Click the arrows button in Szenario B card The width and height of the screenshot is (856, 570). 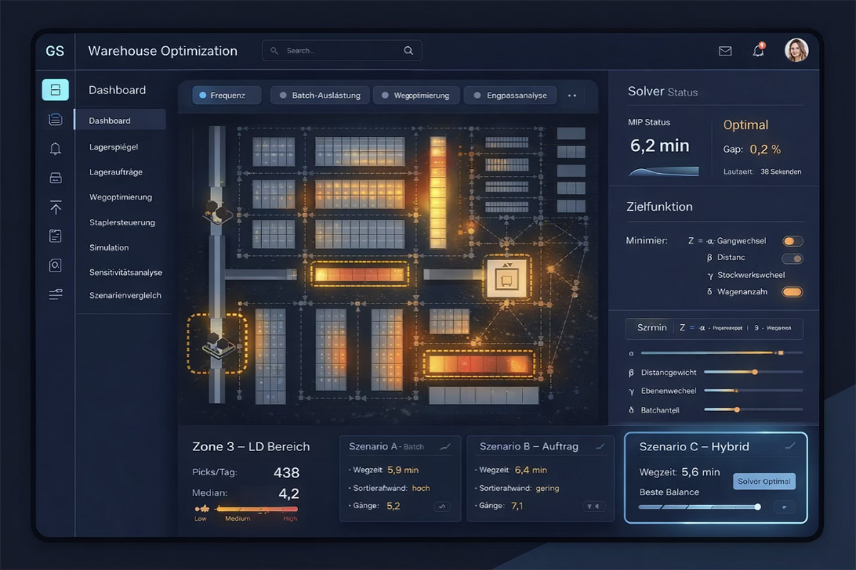pyautogui.click(x=593, y=507)
